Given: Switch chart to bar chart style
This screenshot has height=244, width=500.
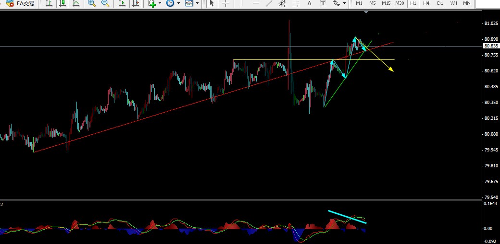Looking at the screenshot, I should coord(49,3).
